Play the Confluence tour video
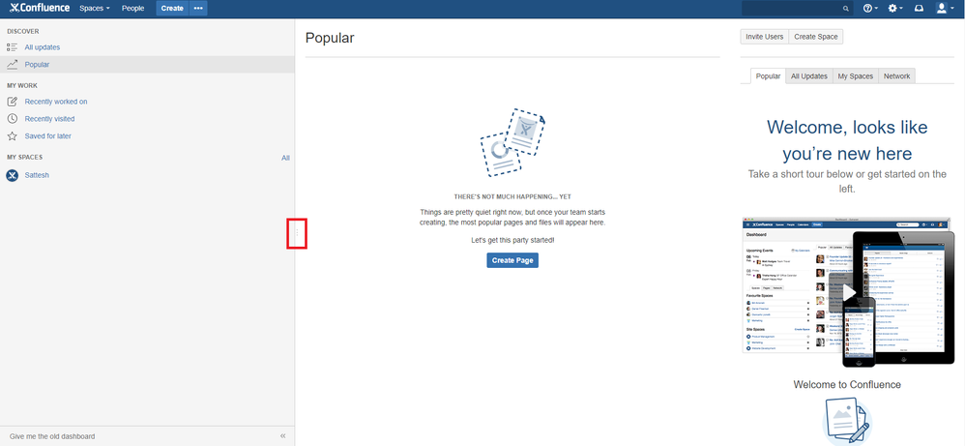Screen dimensions: 965x446 click(x=849, y=291)
